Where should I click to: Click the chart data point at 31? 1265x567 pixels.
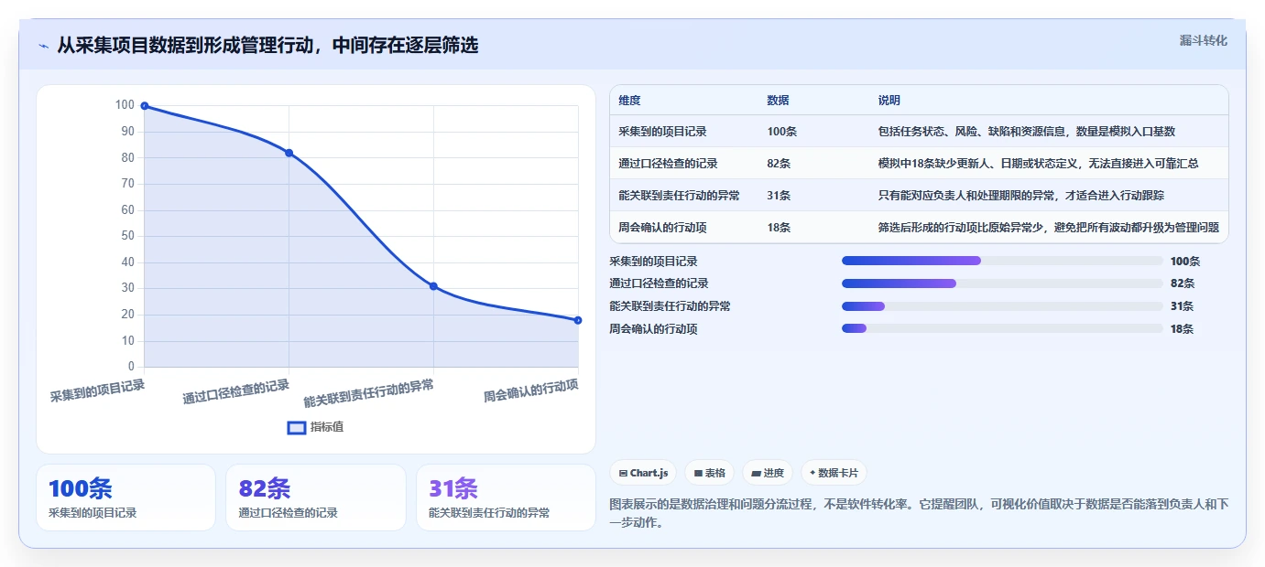click(433, 286)
